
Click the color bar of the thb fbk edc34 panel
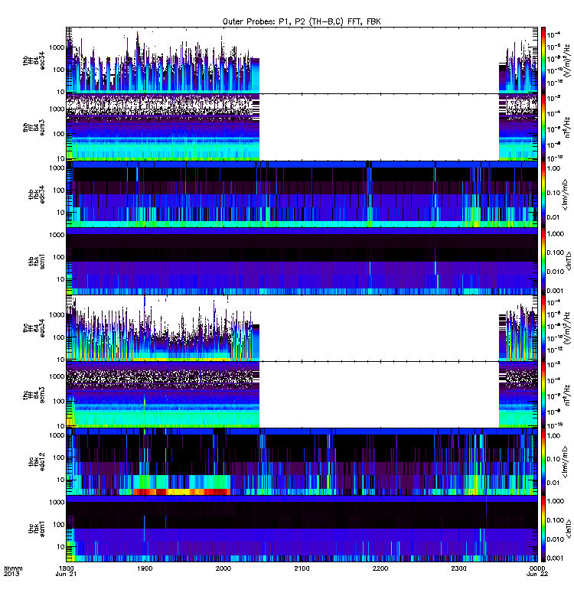pyautogui.click(x=543, y=194)
